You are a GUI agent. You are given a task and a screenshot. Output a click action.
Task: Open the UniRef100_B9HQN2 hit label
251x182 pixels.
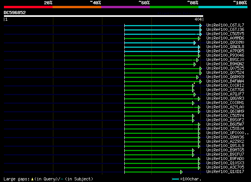click(225, 64)
